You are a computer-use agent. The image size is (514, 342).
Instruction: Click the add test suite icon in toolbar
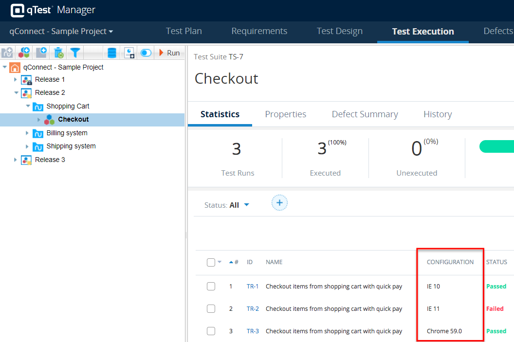pos(24,53)
